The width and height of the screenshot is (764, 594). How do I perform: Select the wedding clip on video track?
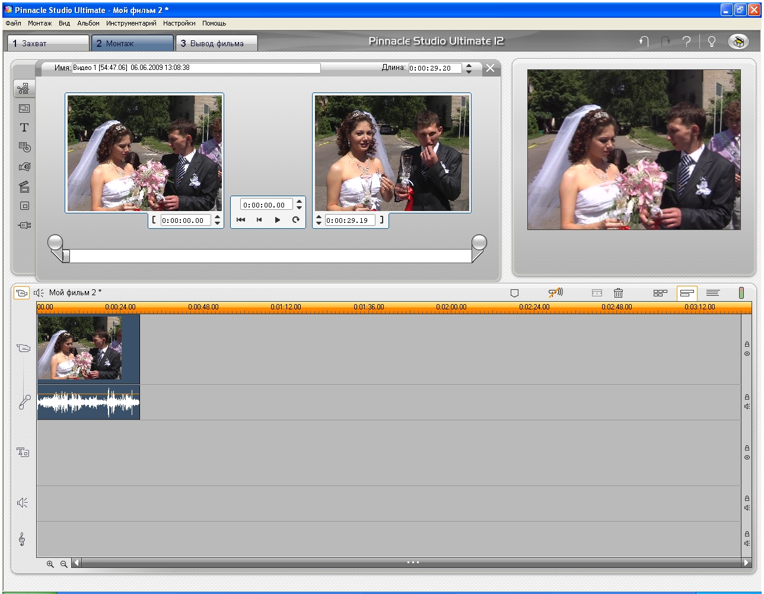(88, 349)
